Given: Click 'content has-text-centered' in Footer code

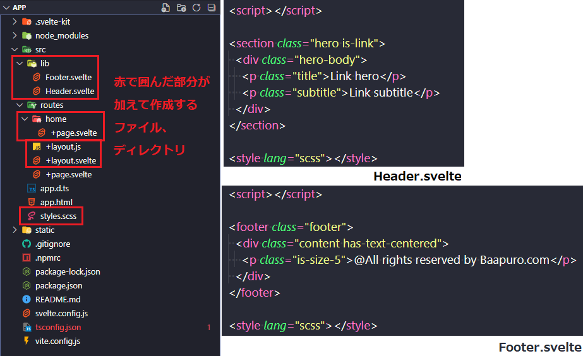Looking at the screenshot, I should (368, 244).
